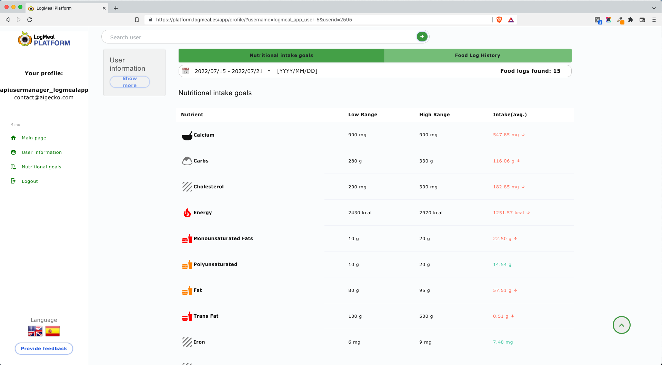Switch language using the Spanish flag

coord(52,331)
